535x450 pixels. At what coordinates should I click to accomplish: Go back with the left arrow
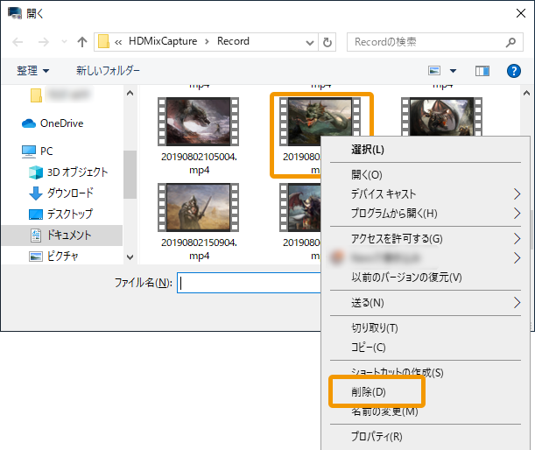click(18, 42)
